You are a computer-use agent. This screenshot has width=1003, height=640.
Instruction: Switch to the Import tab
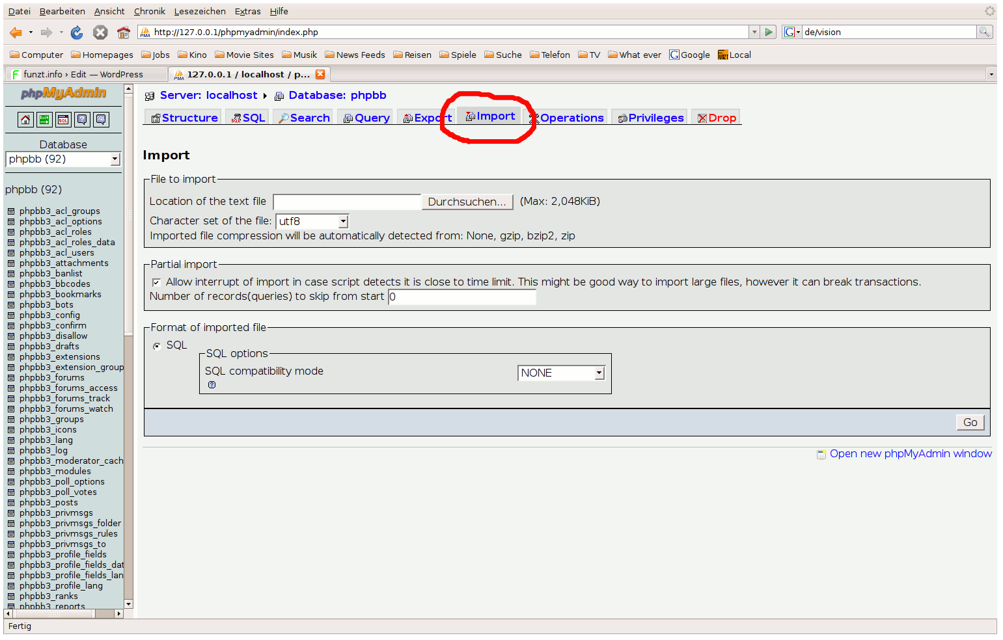coord(490,116)
